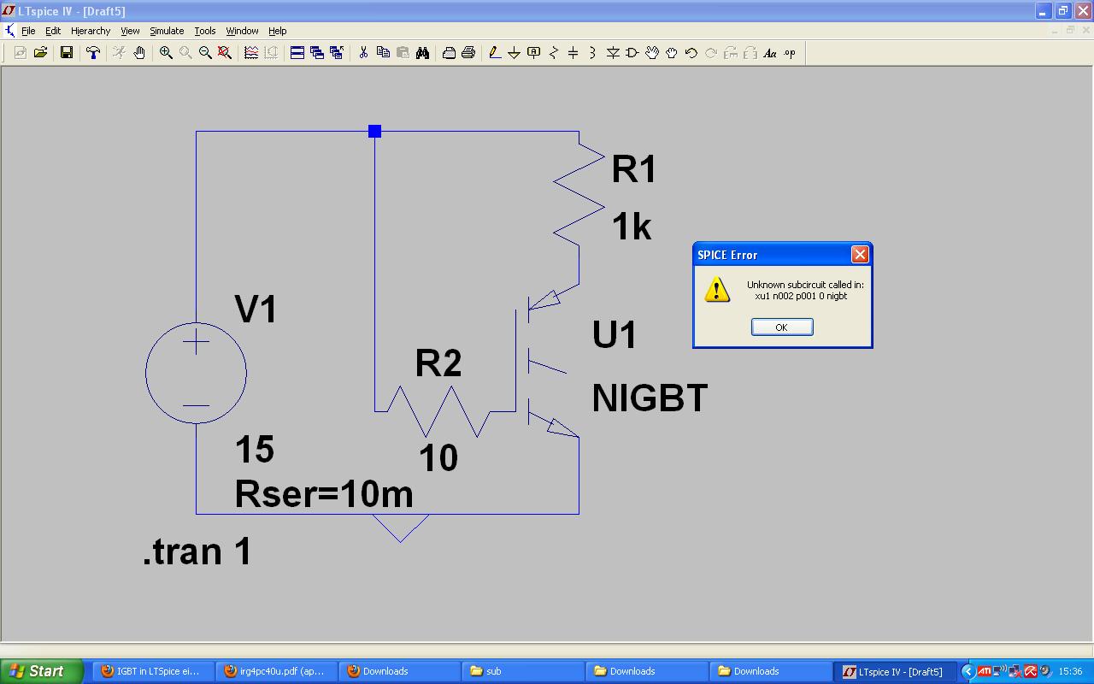Click OK in the SPICE Error dialog
Screen dimensions: 1094x684
point(782,327)
